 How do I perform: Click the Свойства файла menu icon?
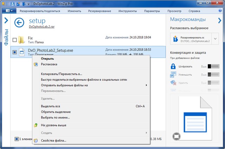point(36,141)
